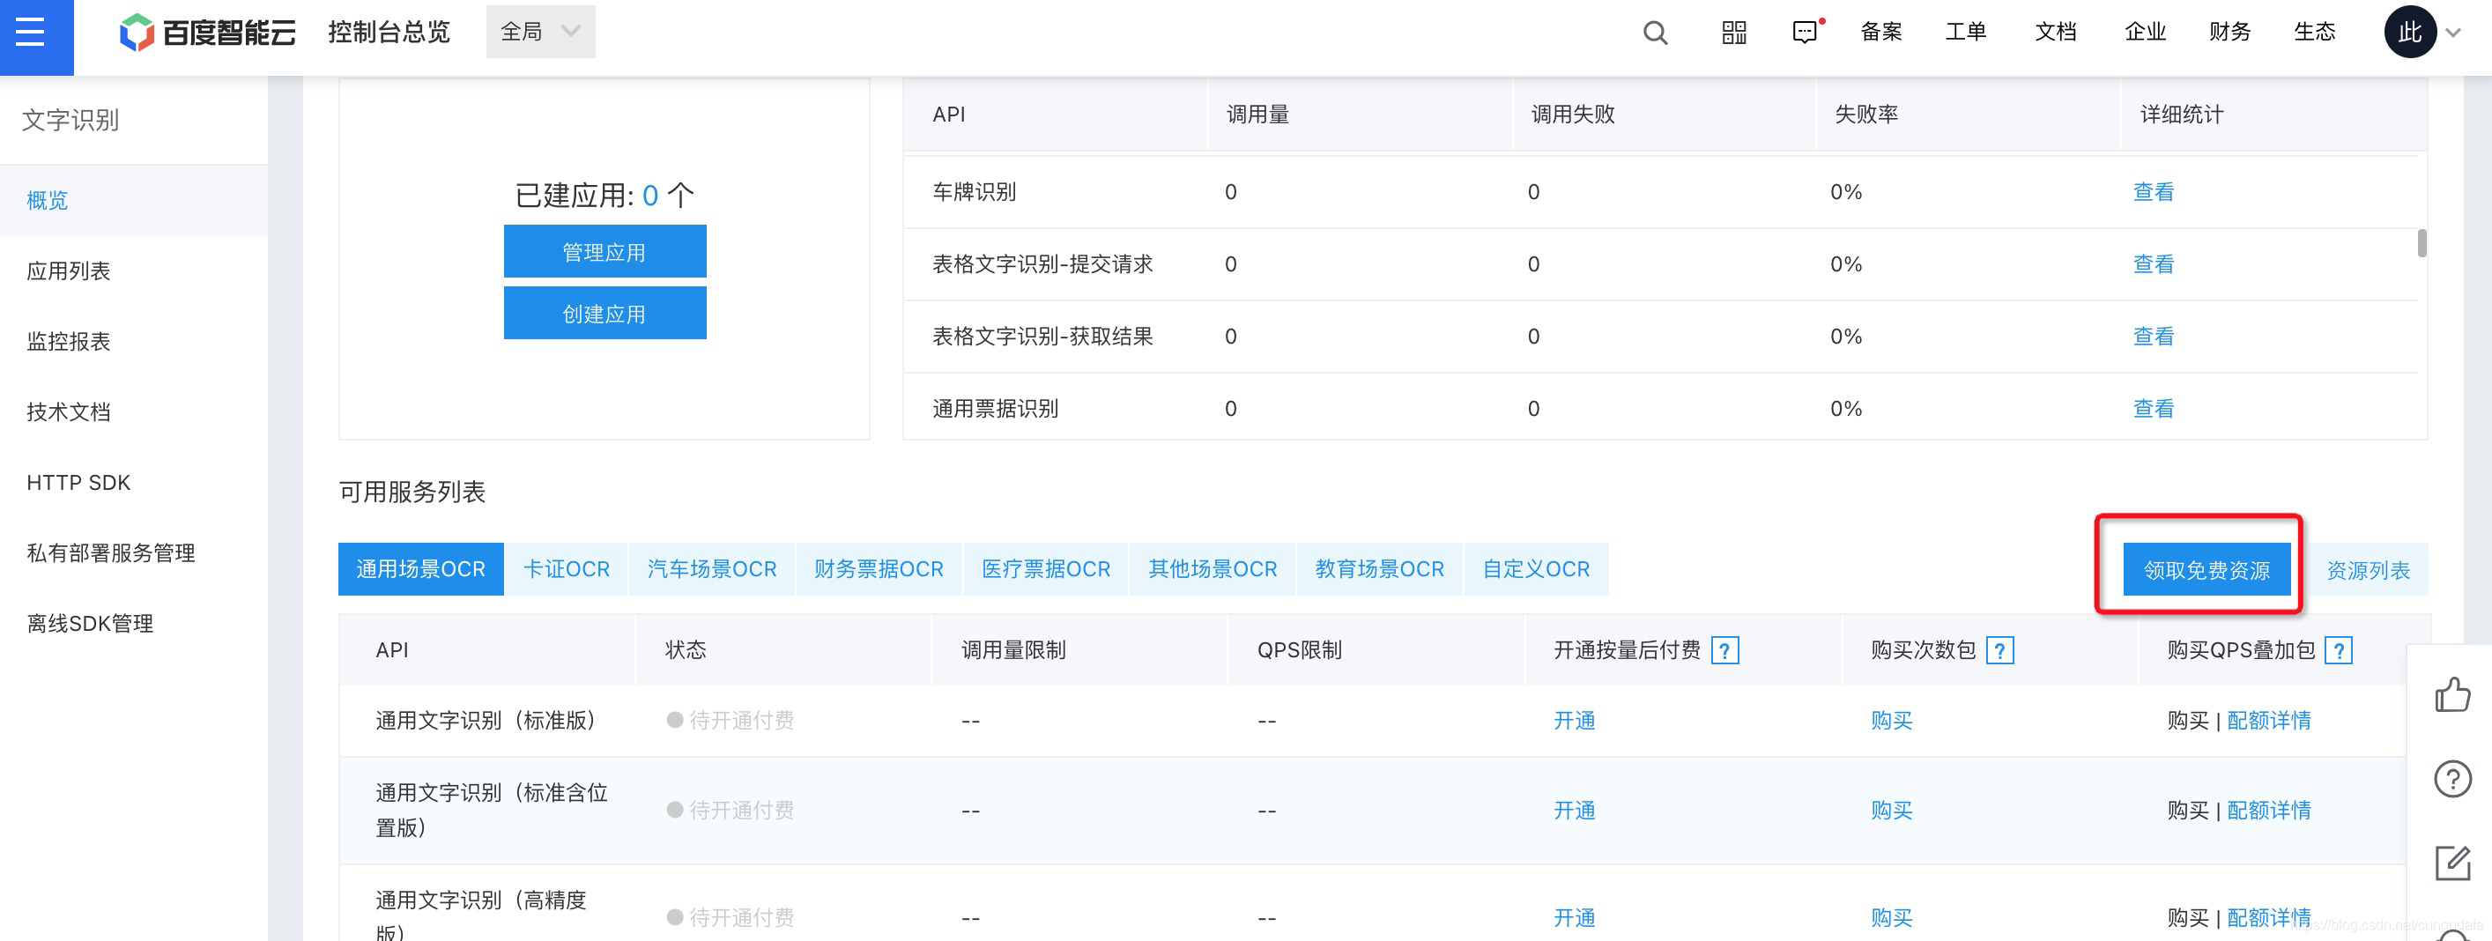This screenshot has width=2492, height=941.
Task: Open 生态 in top navigation
Action: [2314, 32]
